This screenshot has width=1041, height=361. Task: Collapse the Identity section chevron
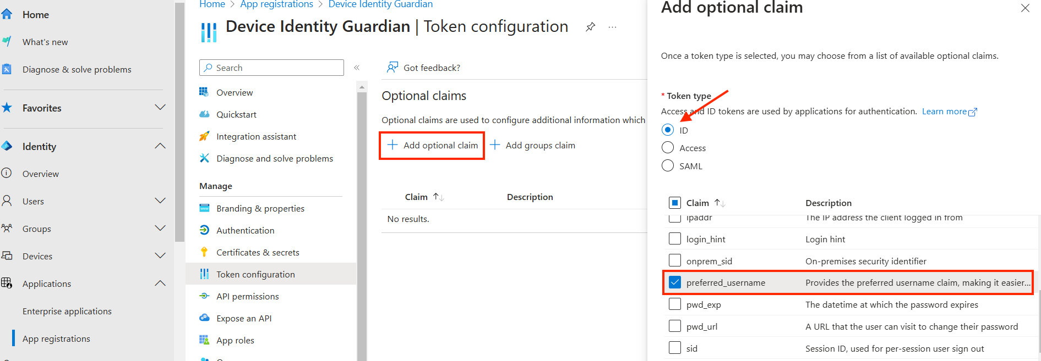point(160,146)
